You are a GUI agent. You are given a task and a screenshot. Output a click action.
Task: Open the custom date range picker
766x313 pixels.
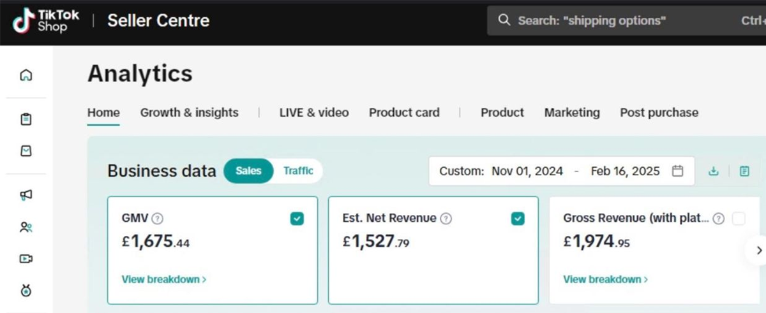[561, 171]
